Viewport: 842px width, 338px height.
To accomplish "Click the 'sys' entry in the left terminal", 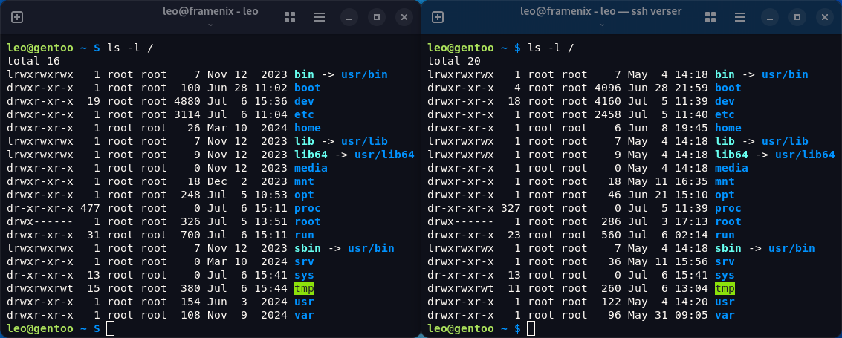I will 304,275.
